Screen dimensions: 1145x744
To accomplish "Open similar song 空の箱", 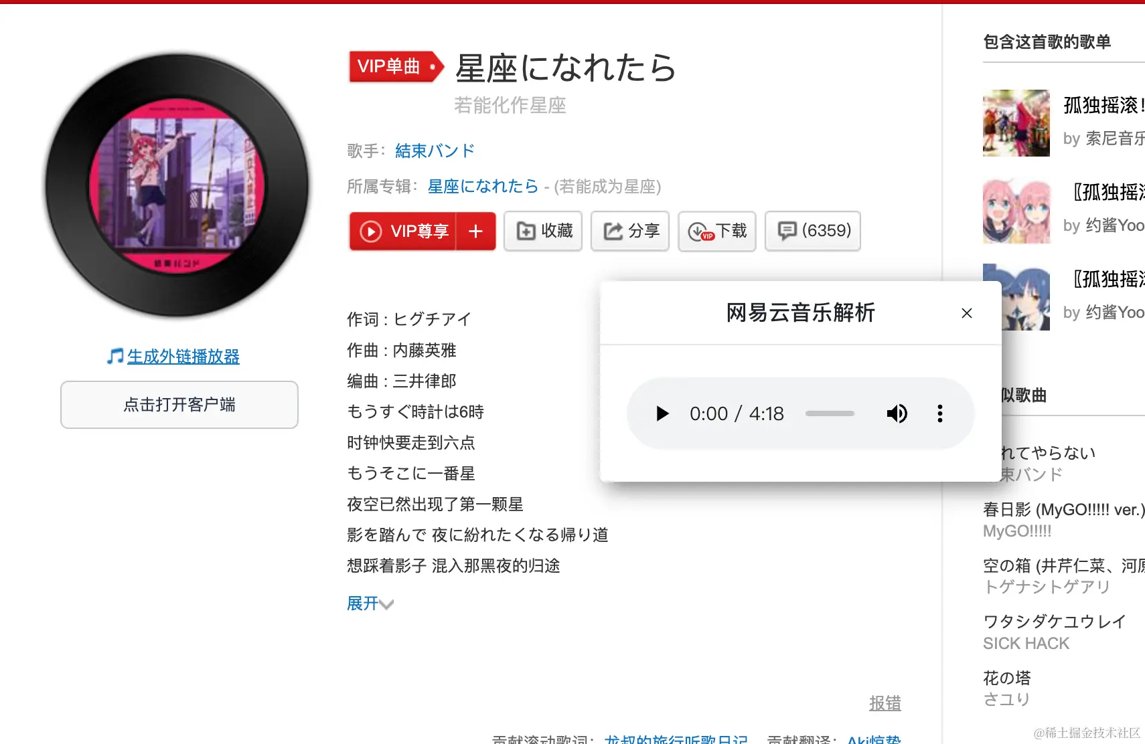I will tap(1064, 566).
